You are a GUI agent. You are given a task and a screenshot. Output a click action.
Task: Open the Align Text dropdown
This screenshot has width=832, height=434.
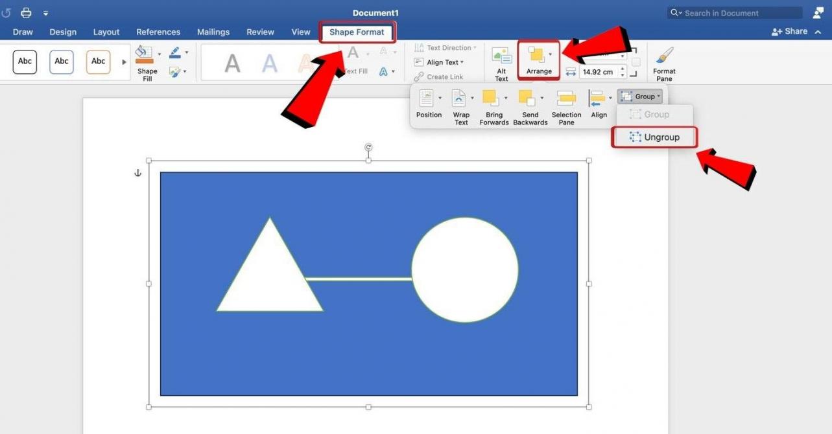444,62
